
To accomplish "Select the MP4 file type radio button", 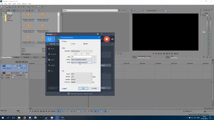I will tap(84, 44).
